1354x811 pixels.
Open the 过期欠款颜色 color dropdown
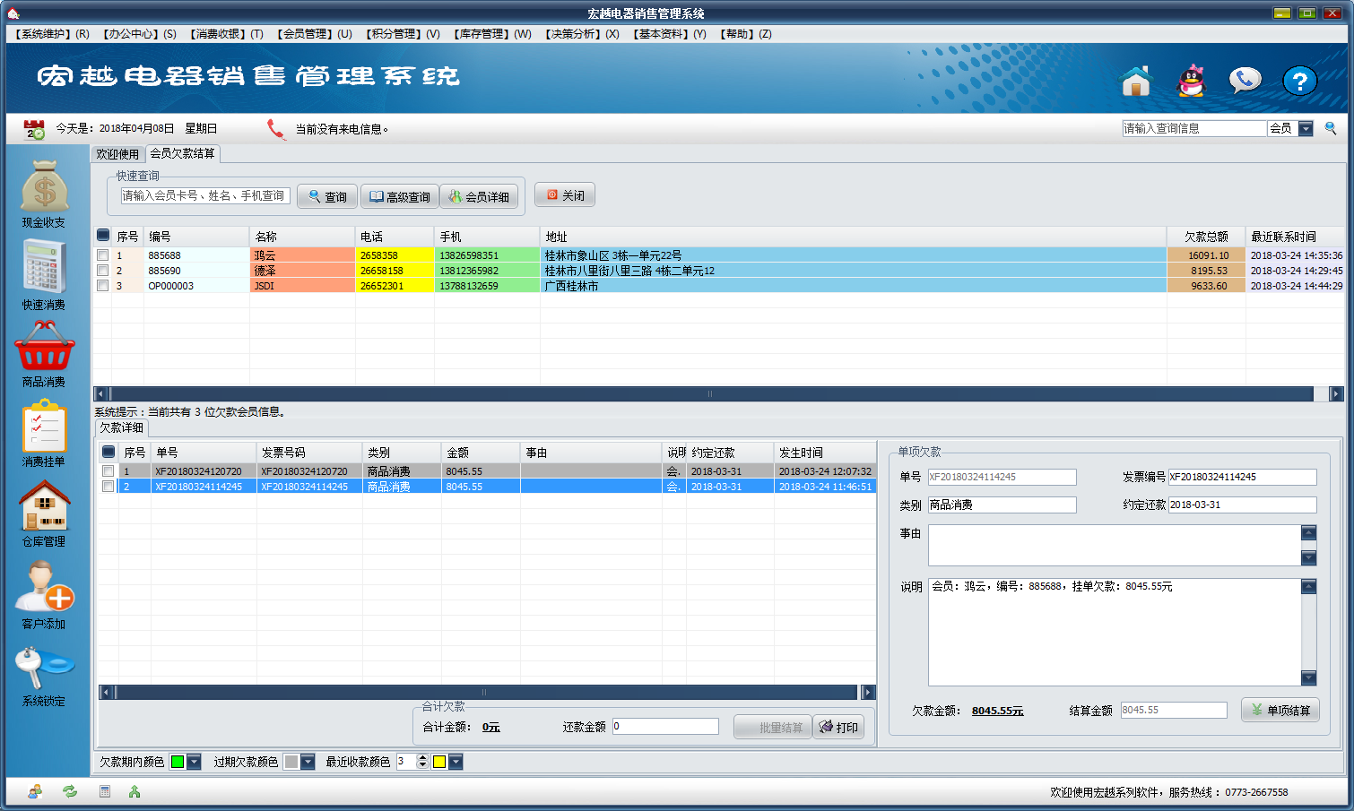pos(308,763)
